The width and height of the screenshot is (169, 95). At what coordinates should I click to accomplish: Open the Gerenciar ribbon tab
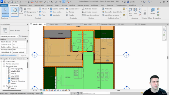[x=110, y=5]
